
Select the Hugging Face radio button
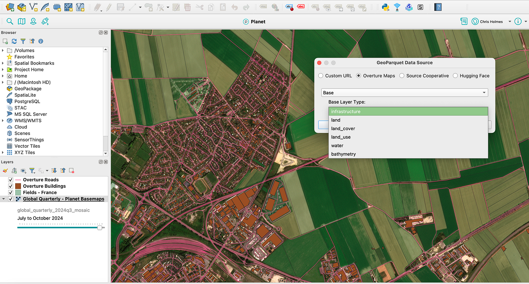(455, 76)
